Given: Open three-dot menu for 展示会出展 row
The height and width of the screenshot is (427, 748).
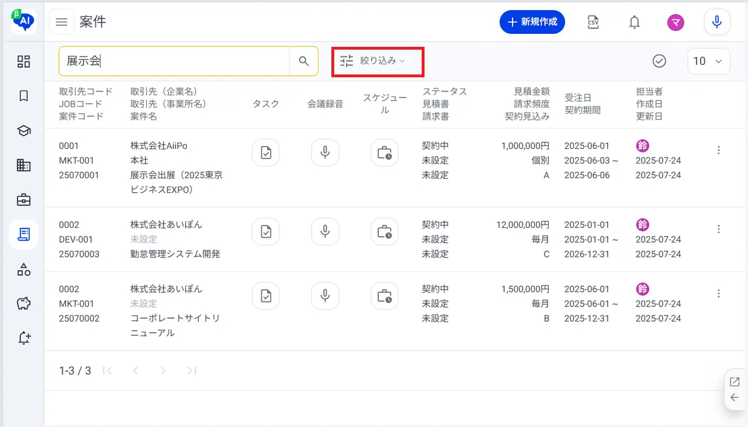Looking at the screenshot, I should tap(719, 150).
